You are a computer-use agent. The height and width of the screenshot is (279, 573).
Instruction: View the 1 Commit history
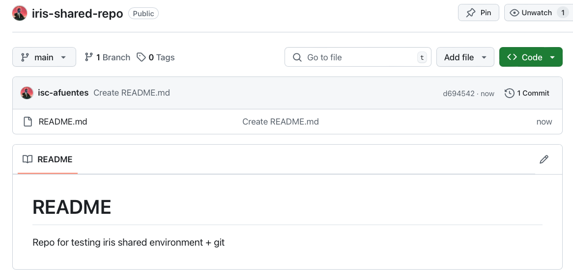533,93
